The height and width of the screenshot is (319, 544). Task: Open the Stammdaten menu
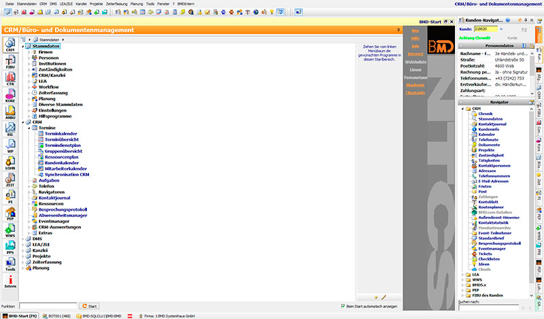27,3
